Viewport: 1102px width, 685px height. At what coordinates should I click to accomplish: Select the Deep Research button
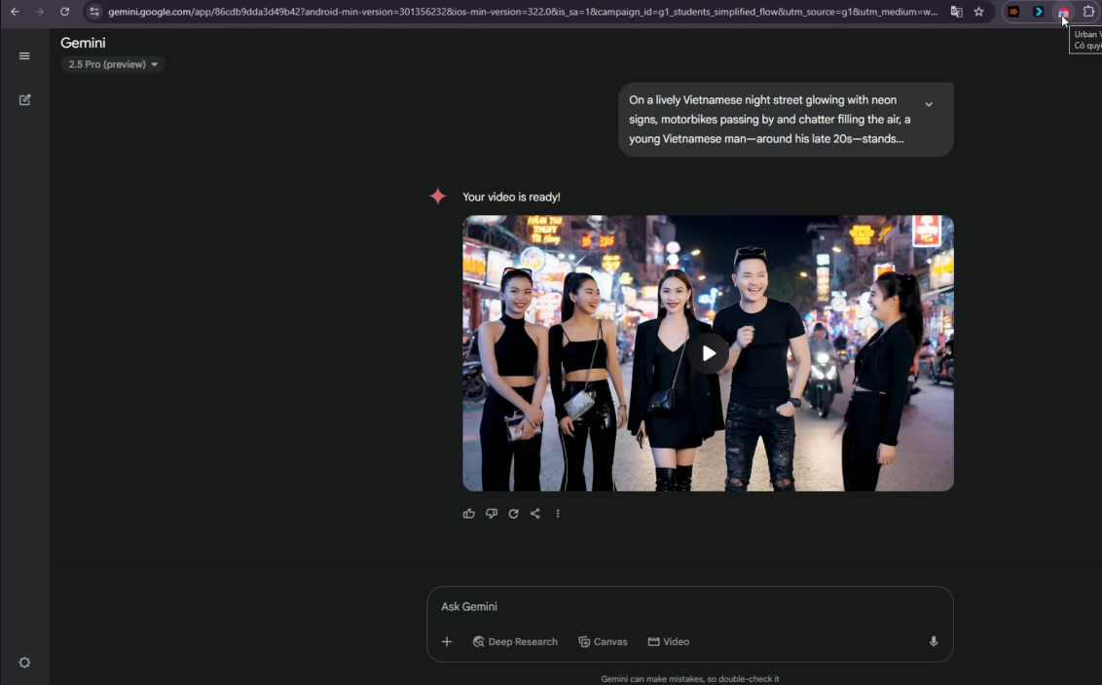[515, 641]
